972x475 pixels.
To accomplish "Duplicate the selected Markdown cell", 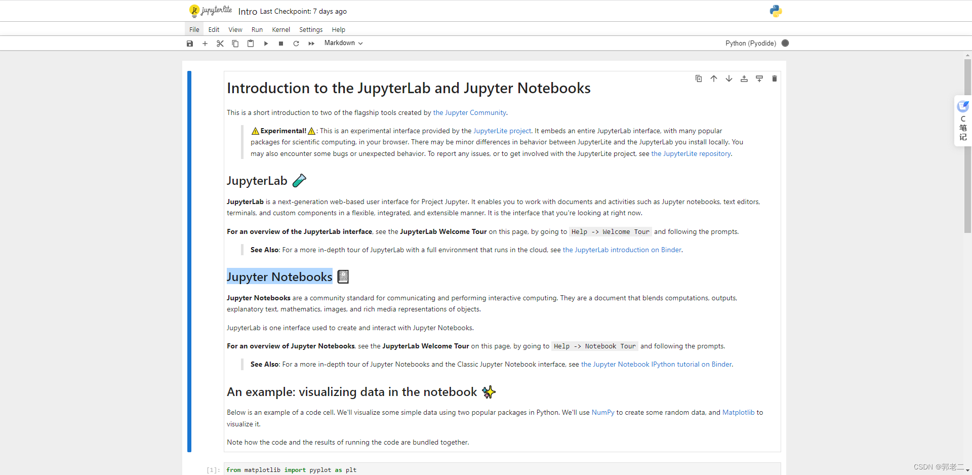I will 699,78.
